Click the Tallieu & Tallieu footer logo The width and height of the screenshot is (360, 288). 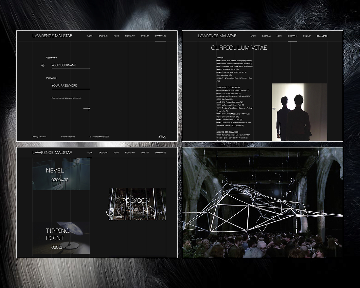[162, 137]
